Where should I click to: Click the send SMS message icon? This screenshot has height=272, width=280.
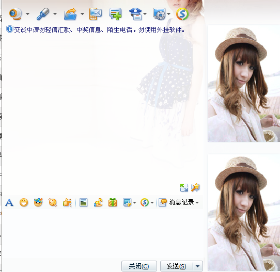(96, 14)
